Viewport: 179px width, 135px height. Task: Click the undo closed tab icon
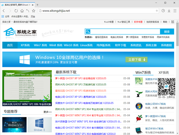pyautogui.click(x=28, y=11)
